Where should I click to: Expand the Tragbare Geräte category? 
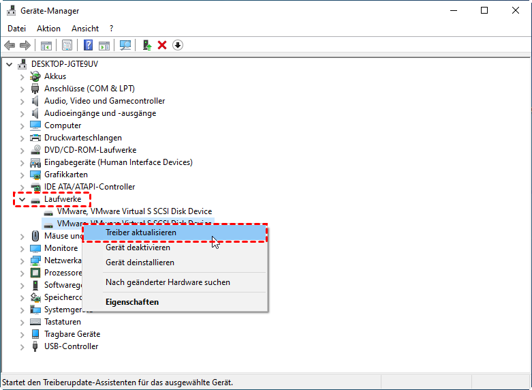(22, 334)
